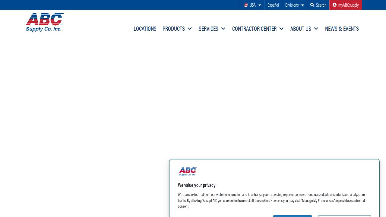Open the Services dropdown chevron
This screenshot has height=217, width=386.
[223, 29]
